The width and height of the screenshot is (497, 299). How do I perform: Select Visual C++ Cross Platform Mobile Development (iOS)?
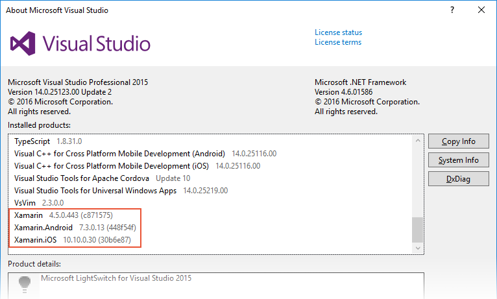(138, 166)
